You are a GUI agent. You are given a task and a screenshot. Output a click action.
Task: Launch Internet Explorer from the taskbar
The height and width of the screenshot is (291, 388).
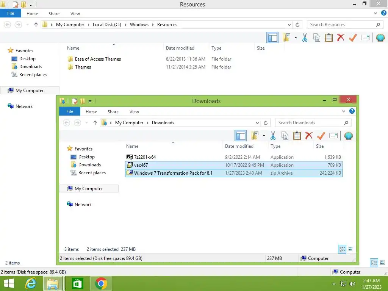(x=31, y=283)
